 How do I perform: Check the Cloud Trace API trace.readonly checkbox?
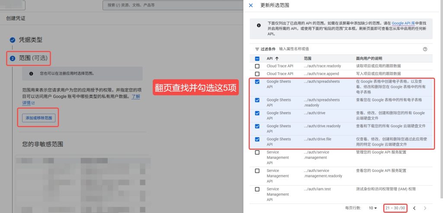click(257, 66)
